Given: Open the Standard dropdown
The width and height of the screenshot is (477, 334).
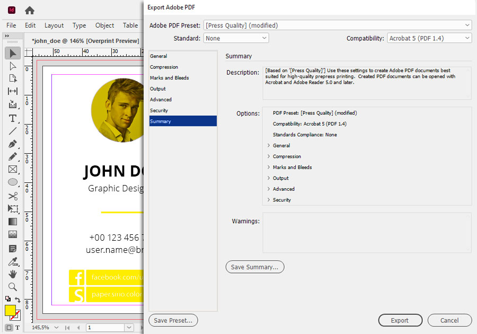Looking at the screenshot, I should pos(236,38).
